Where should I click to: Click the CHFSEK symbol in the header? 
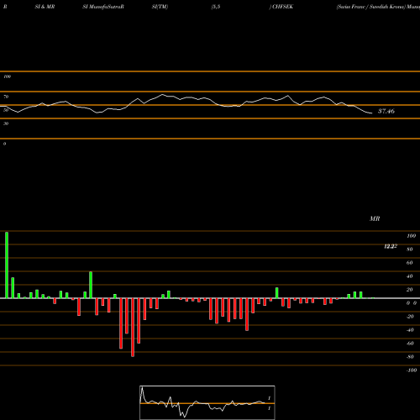282,7
